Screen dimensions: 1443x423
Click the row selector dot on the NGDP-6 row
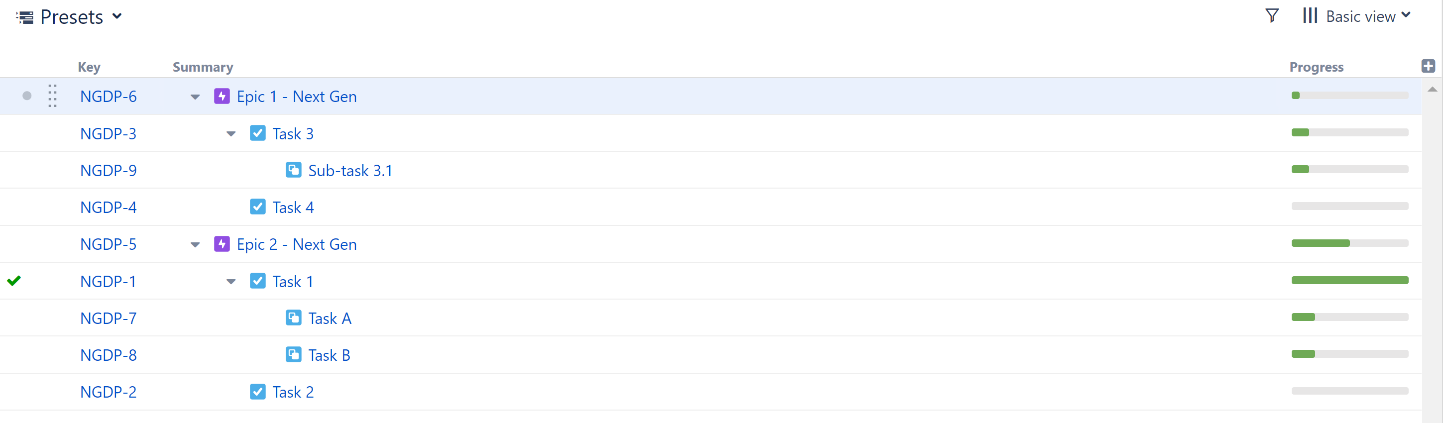click(x=27, y=96)
